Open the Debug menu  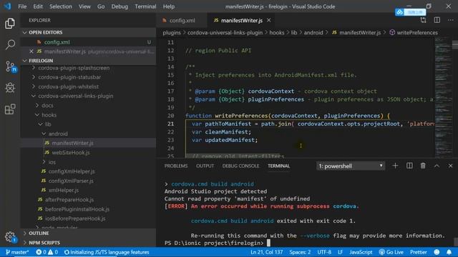[120, 6]
